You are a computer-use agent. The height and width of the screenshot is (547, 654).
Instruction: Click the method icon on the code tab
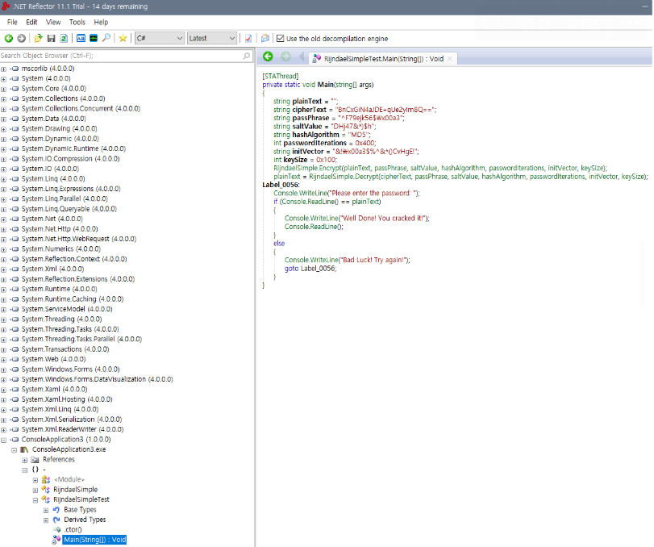tap(317, 58)
